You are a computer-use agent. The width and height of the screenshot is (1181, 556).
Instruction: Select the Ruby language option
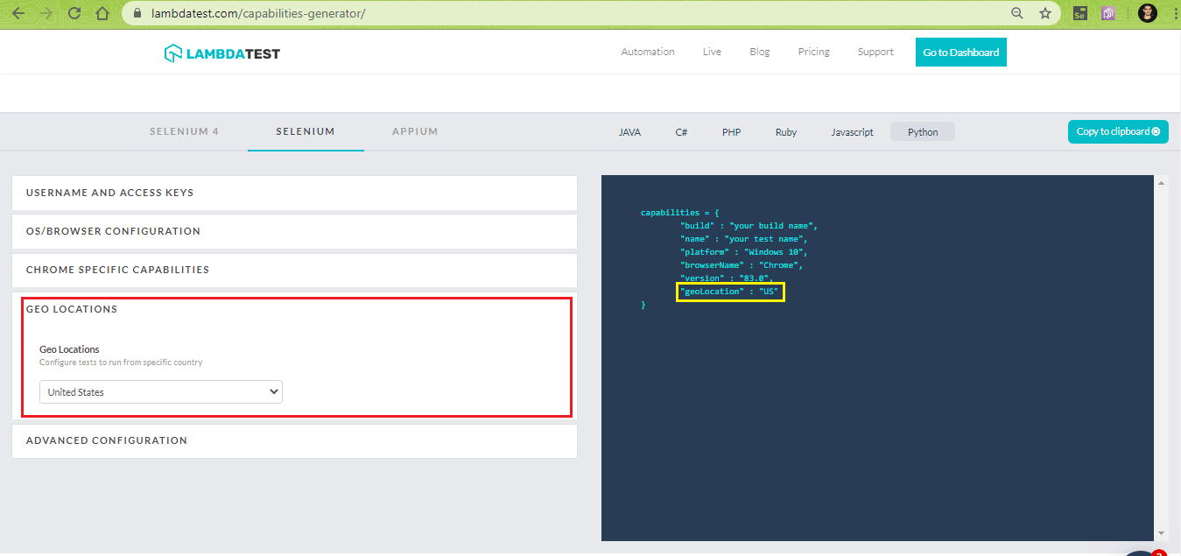pyautogui.click(x=785, y=131)
